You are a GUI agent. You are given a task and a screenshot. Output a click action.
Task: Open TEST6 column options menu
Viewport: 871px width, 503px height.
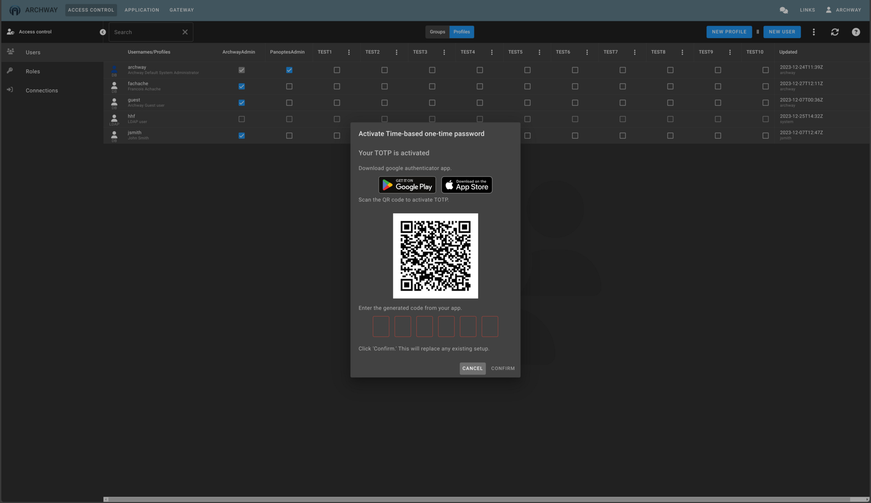click(x=587, y=52)
